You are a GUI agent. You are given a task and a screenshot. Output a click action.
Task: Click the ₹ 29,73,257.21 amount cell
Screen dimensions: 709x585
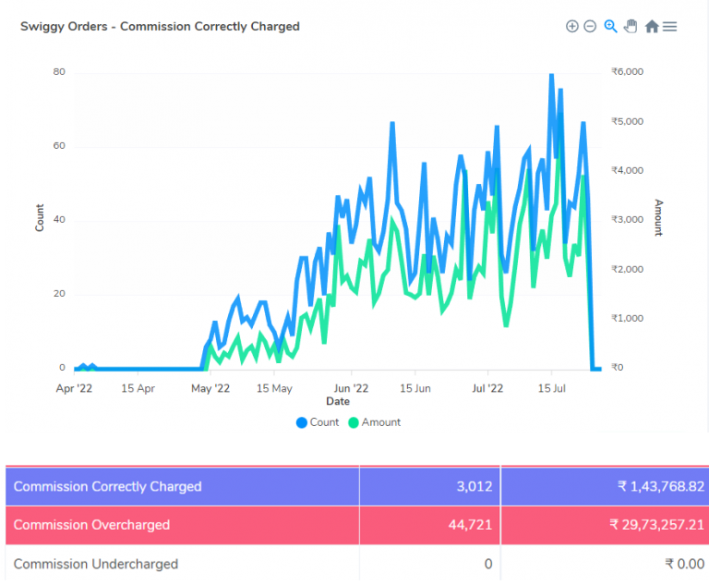click(x=656, y=525)
